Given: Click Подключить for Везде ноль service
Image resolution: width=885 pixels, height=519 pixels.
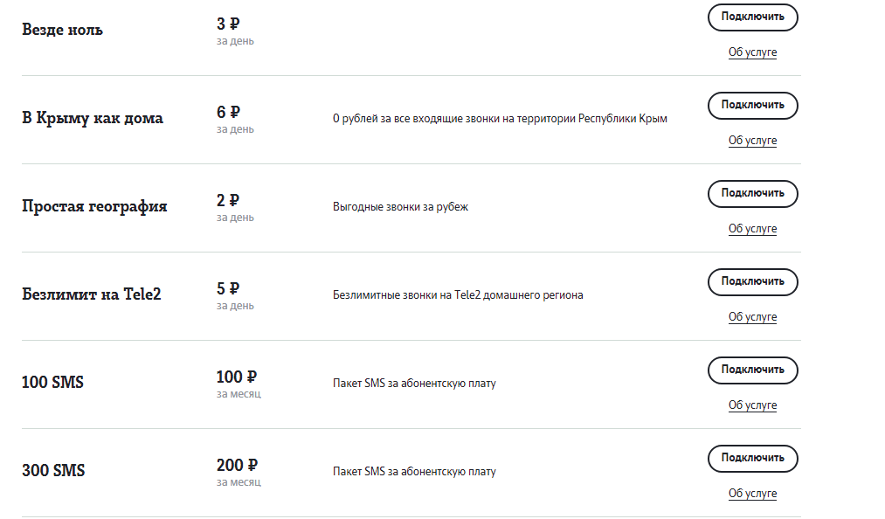Looking at the screenshot, I should 752,17.
